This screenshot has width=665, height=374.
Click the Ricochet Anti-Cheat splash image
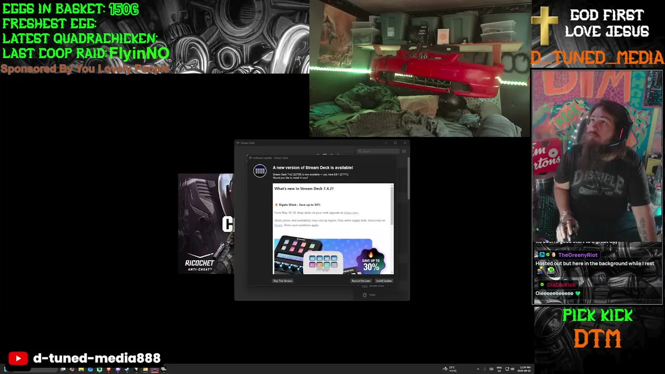pos(206,224)
